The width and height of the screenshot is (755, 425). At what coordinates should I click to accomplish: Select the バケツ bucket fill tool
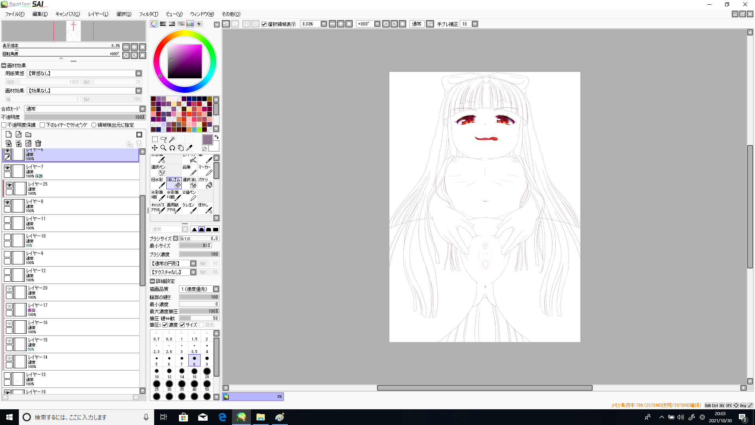click(205, 183)
